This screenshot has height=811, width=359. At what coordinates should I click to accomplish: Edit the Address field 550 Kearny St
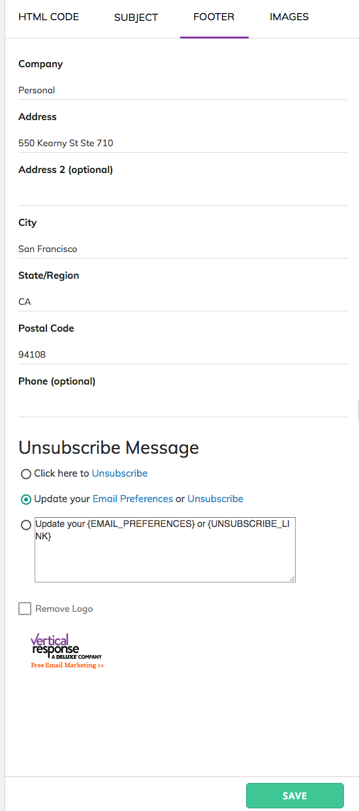(183, 143)
